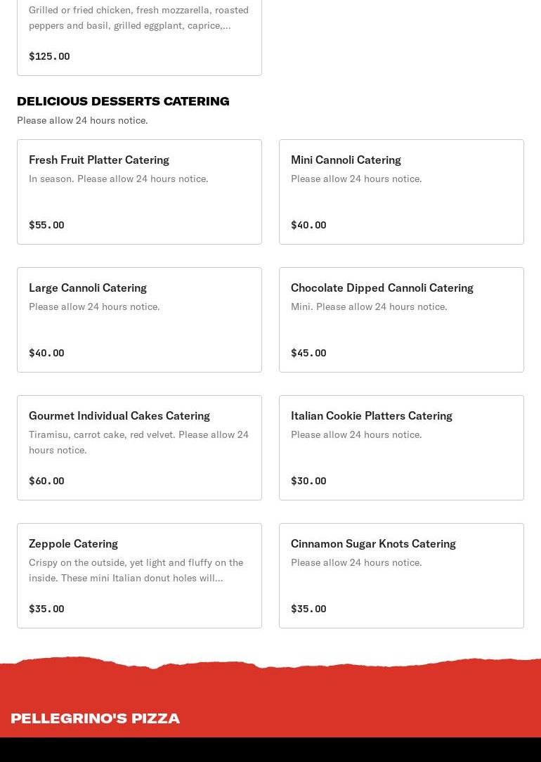Click the "Crispy on the outside" zeppole description
Viewport: 541px width, 762px height.
[136, 570]
